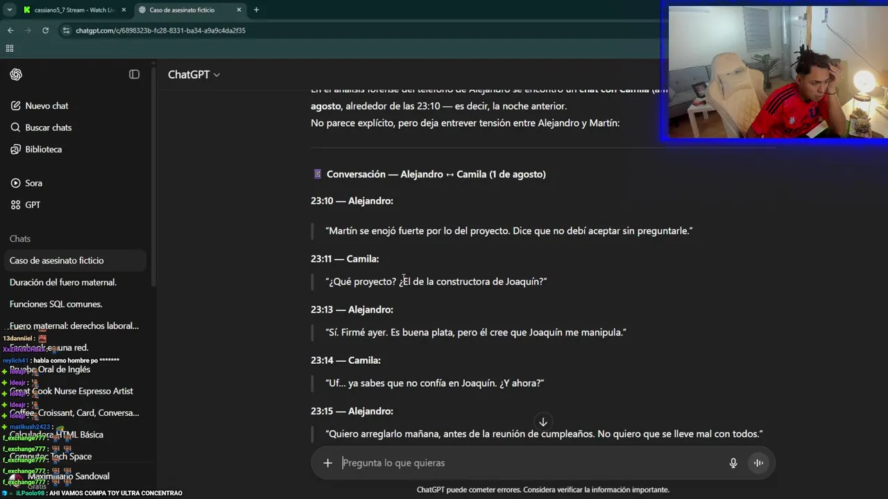Click the Biblioteca images icon
The width and height of the screenshot is (888, 499).
(15, 150)
